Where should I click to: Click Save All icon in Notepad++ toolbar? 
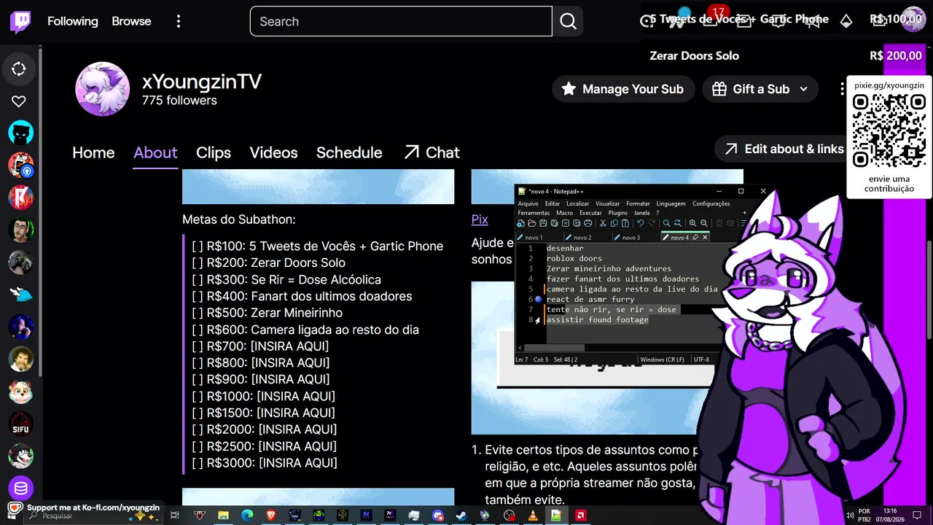[554, 223]
